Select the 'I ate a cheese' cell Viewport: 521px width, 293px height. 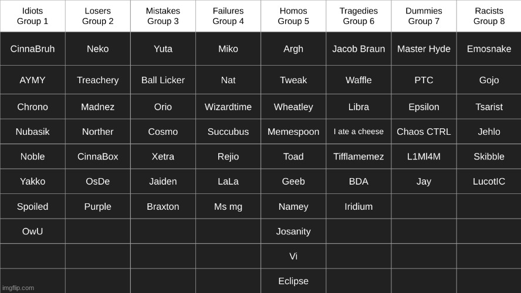(358, 132)
